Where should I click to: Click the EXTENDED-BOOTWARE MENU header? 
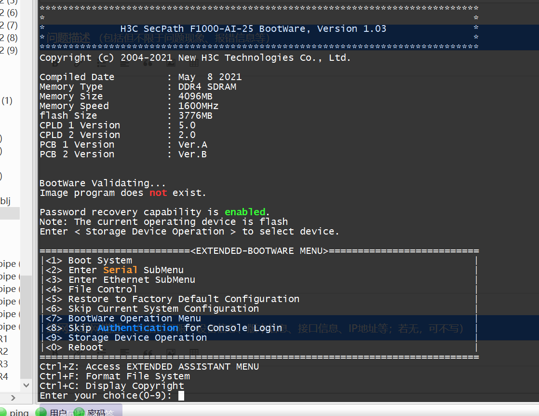pyautogui.click(x=259, y=251)
